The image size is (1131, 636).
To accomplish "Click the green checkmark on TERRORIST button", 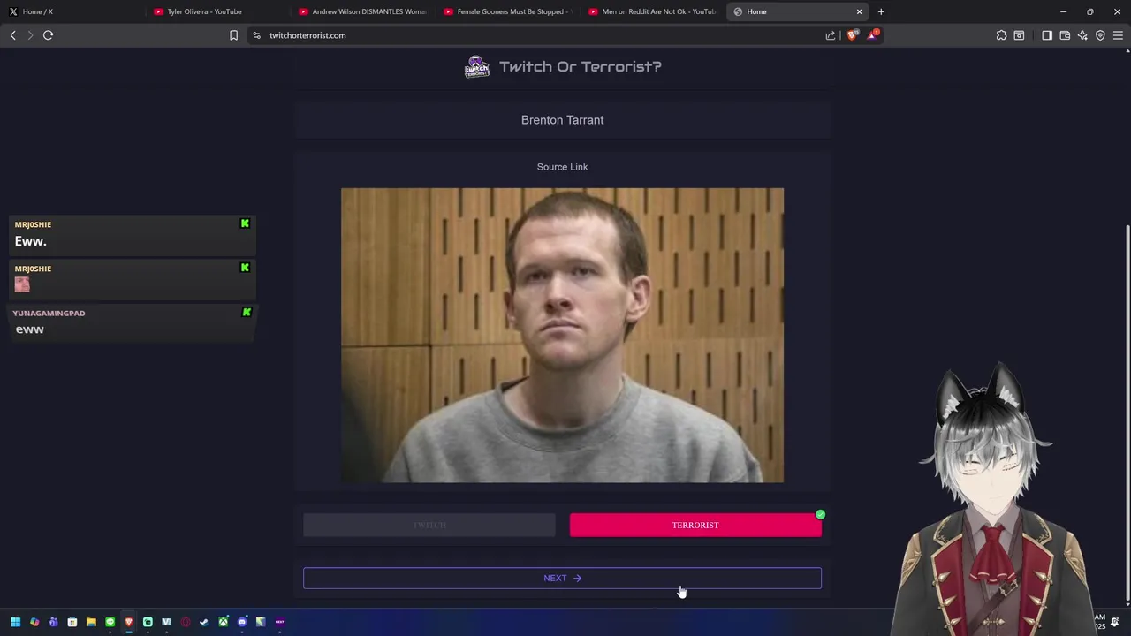I will tap(820, 514).
